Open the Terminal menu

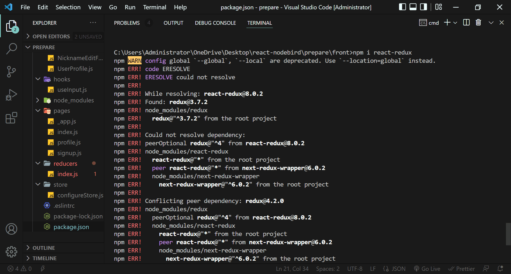point(154,7)
